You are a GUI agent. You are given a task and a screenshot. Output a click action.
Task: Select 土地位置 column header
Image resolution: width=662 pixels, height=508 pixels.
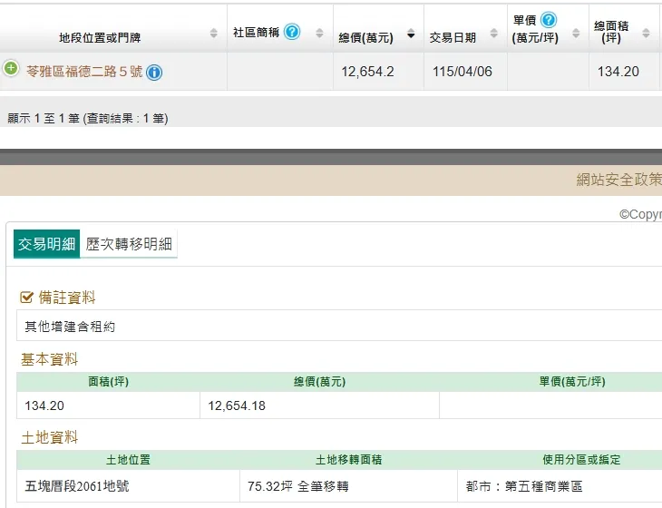coord(128,460)
